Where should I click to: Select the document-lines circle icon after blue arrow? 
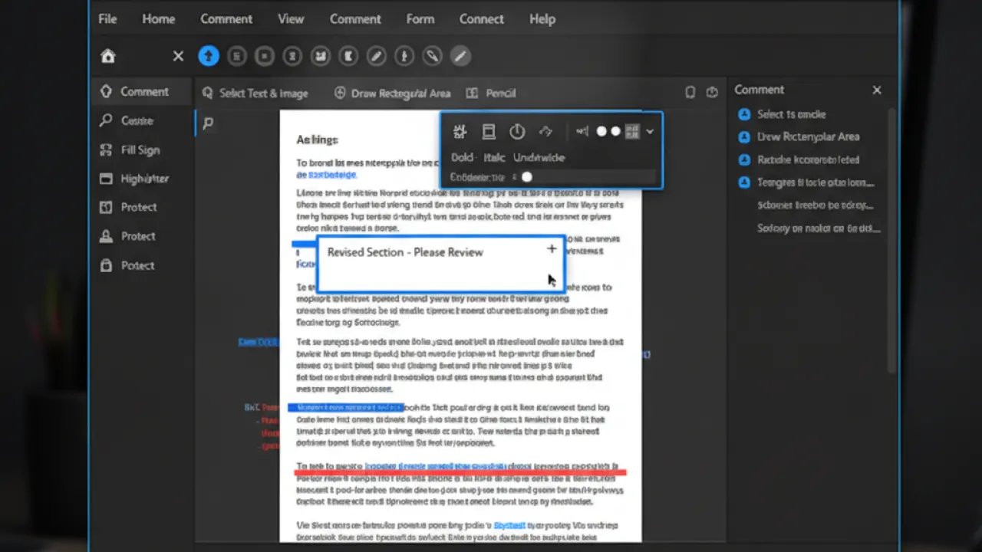[x=238, y=56]
